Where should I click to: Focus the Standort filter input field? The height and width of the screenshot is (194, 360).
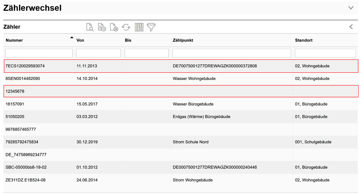325,53
